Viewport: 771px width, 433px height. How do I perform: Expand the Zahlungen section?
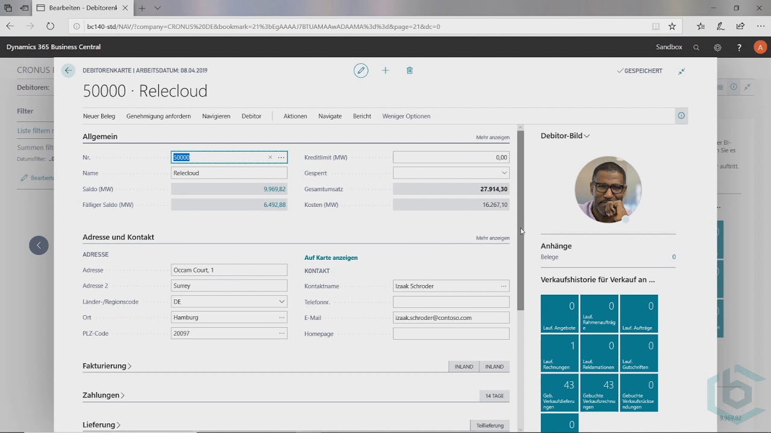click(x=104, y=395)
